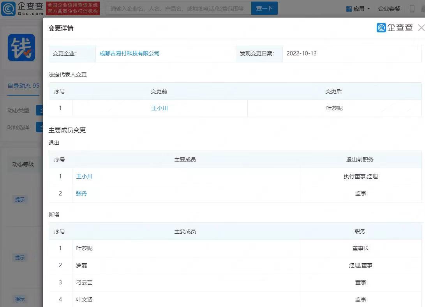The height and width of the screenshot is (307, 425).
Task: Click the 企查查 logo in dialog header
Action: [395, 27]
